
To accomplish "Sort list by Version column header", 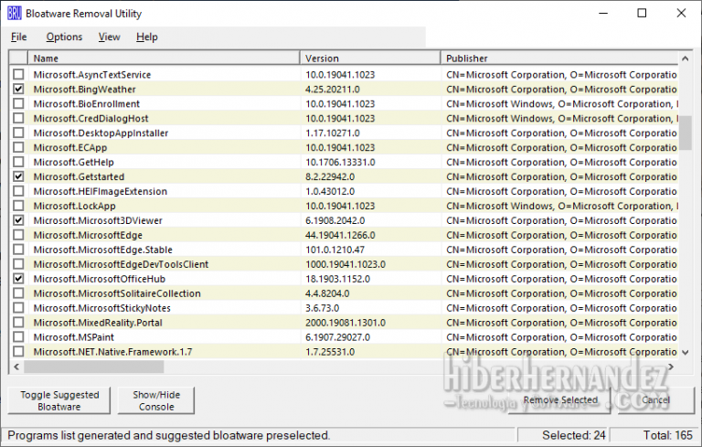I will click(370, 59).
